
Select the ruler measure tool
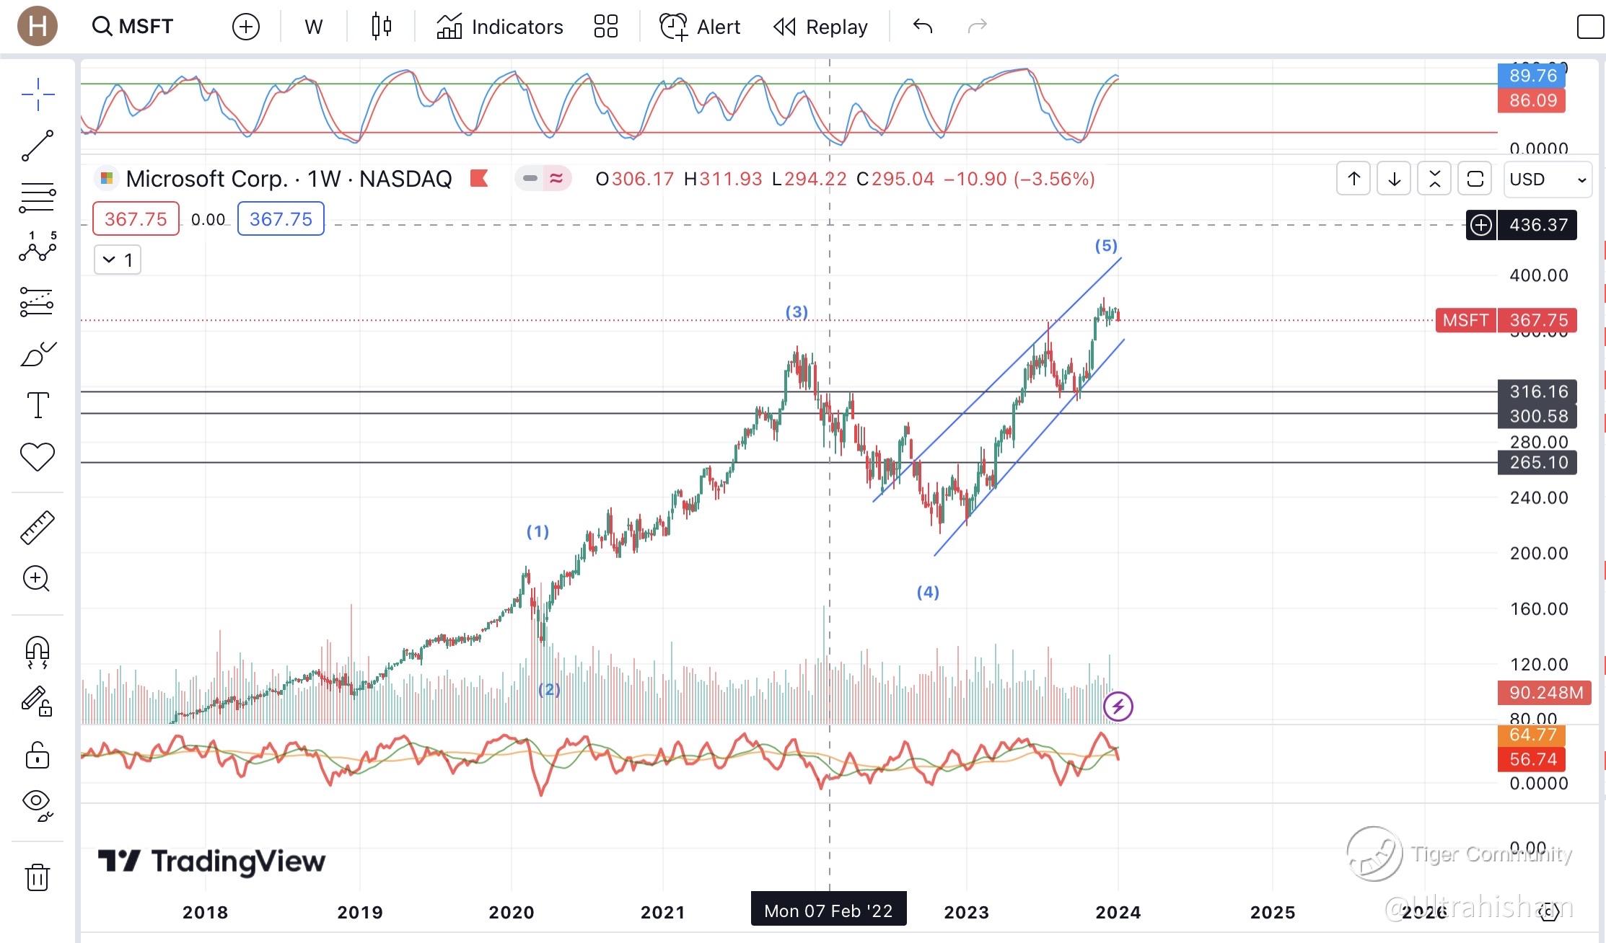pos(37,527)
